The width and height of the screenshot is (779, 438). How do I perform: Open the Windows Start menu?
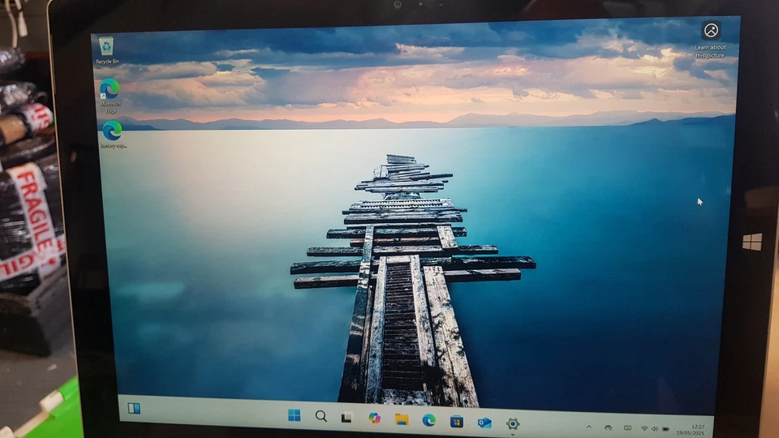click(x=294, y=415)
